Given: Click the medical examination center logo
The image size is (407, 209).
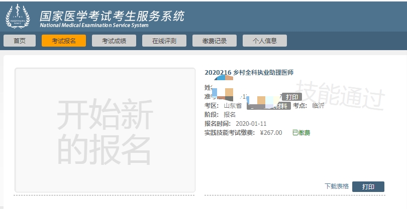Looking at the screenshot, I should [x=18, y=16].
